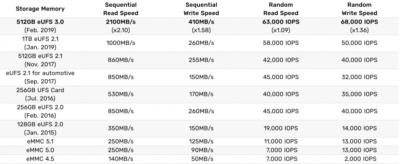Click the 2100MB/s read speed cell
This screenshot has width=400, height=164.
121,22
